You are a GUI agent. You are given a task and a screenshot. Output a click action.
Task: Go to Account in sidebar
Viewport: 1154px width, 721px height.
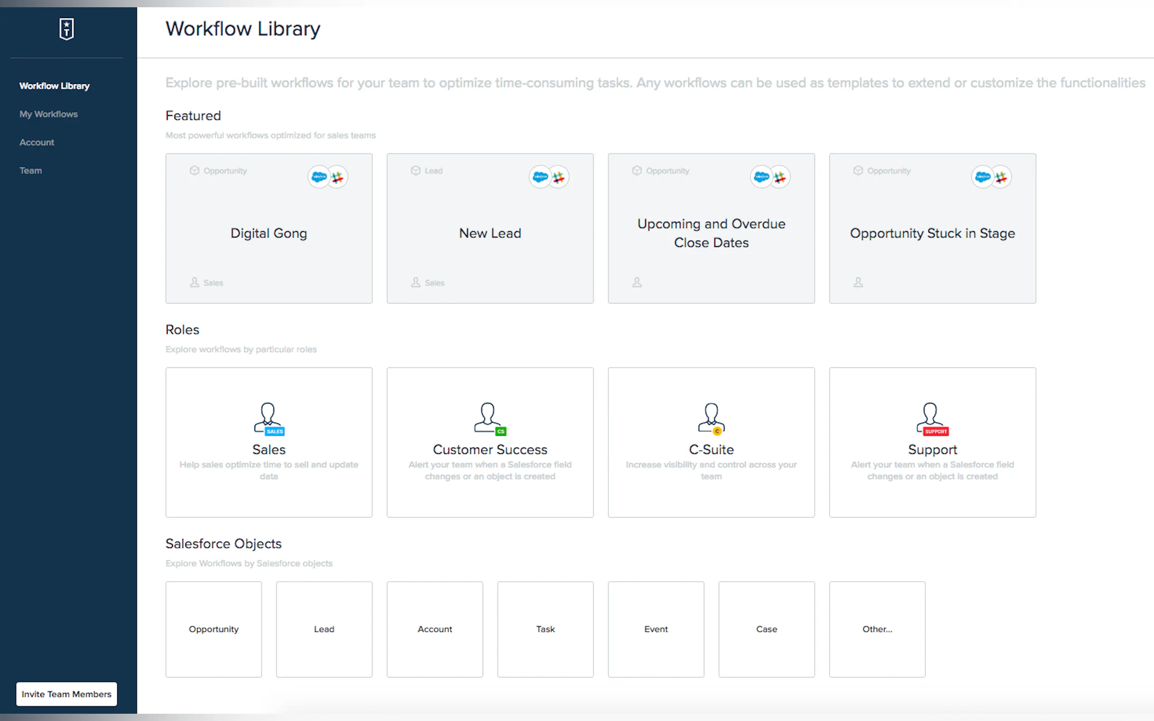coord(37,142)
